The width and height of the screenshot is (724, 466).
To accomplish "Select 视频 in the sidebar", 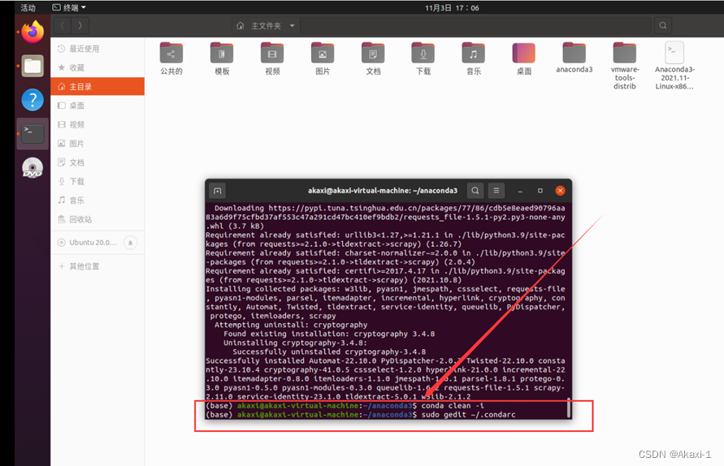I will pyautogui.click(x=98, y=124).
